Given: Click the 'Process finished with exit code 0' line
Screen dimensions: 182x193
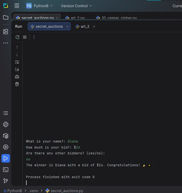Looking at the screenshot, I should coord(60,177).
